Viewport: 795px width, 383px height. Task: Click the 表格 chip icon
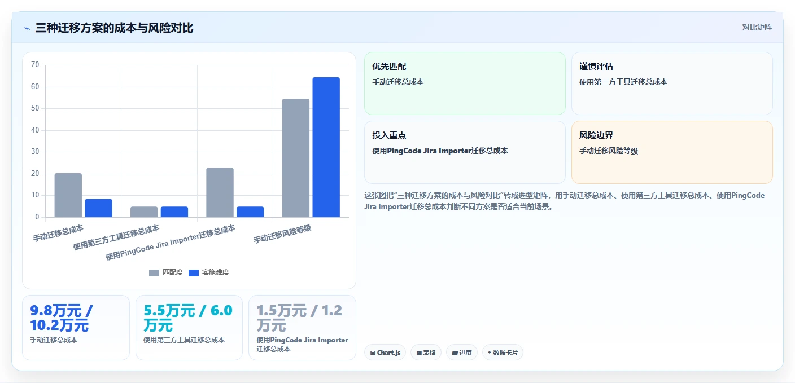(419, 353)
